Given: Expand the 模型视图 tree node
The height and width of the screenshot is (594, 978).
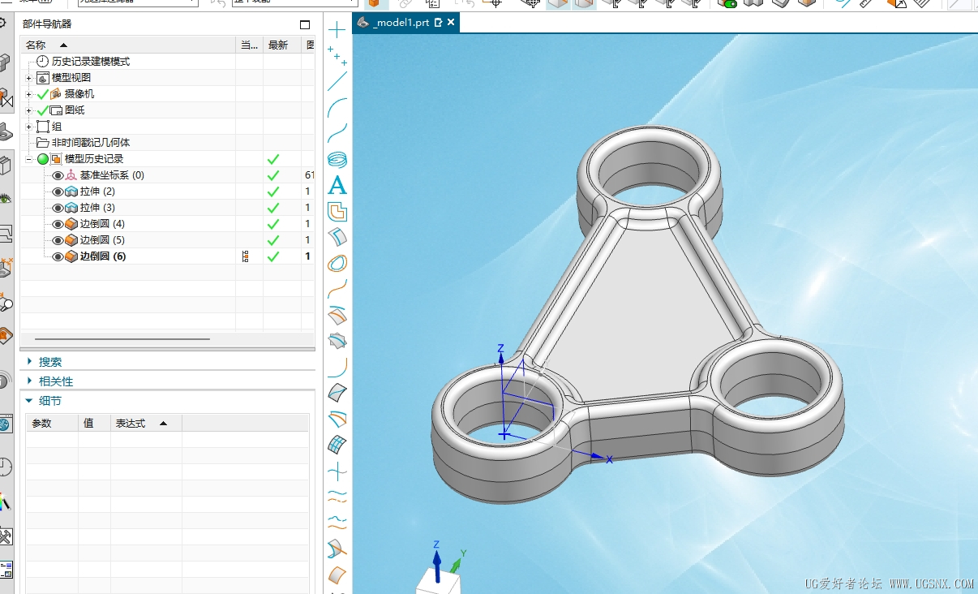Looking at the screenshot, I should click(29, 78).
